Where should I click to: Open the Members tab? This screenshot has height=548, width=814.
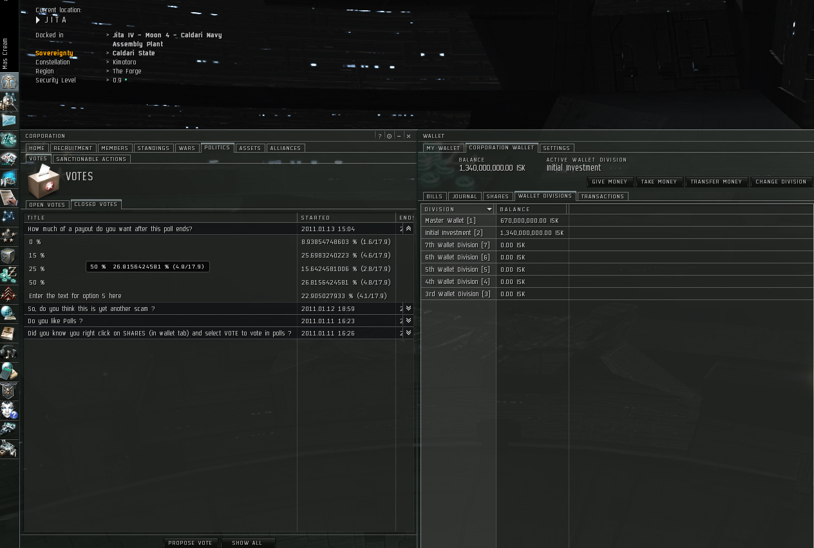coord(115,148)
